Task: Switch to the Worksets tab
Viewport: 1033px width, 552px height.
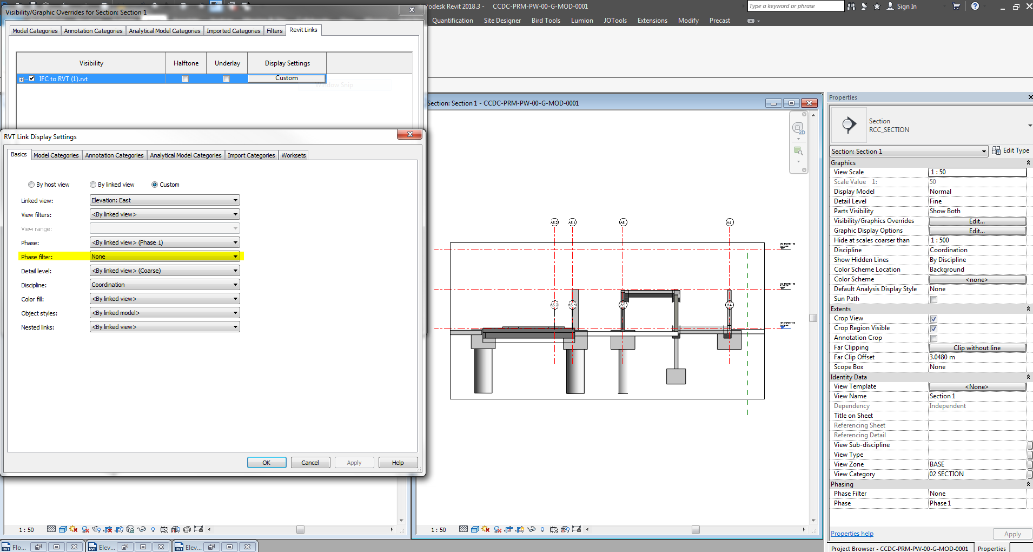Action: [293, 155]
